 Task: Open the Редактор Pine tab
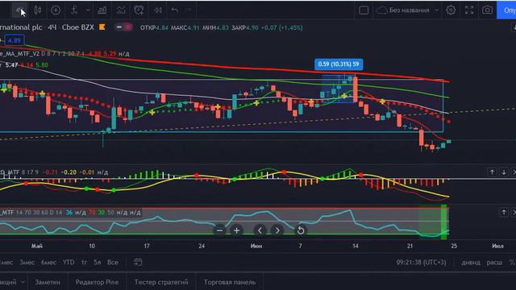[x=97, y=282]
